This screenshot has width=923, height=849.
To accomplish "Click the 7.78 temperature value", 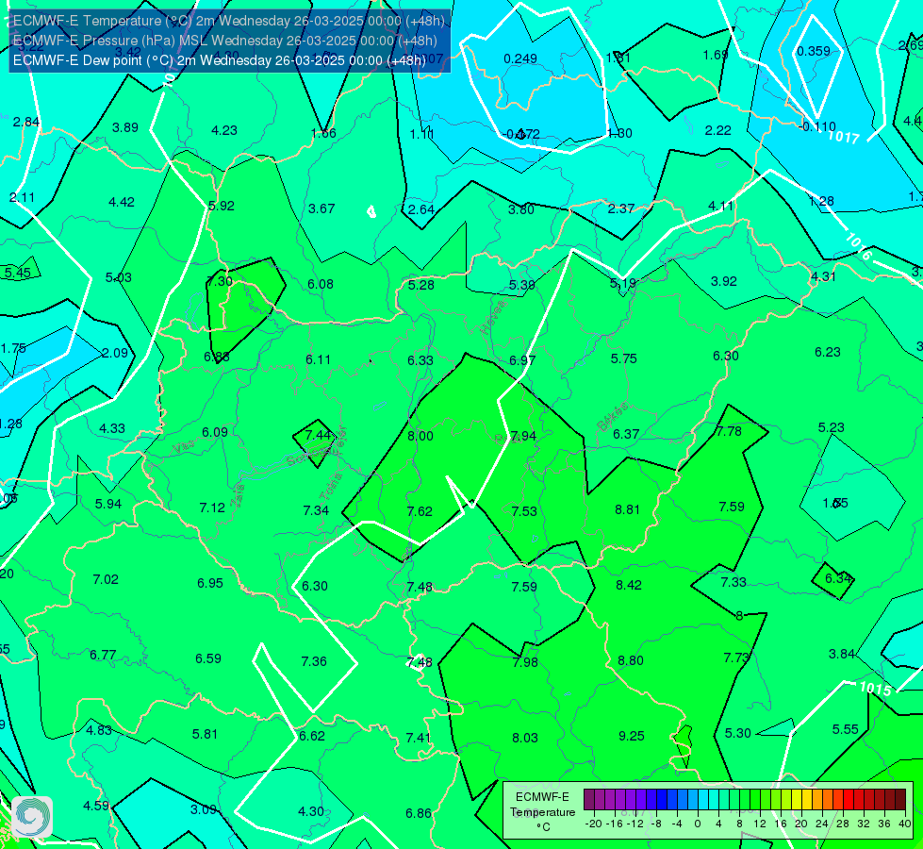I will 729,431.
